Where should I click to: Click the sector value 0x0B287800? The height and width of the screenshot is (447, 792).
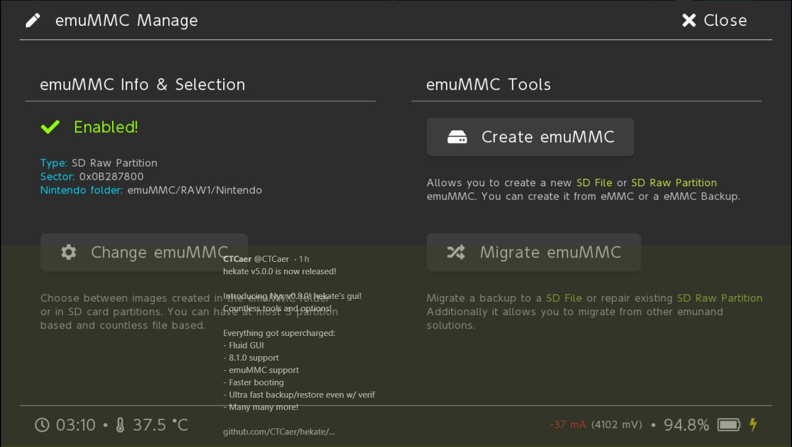112,177
